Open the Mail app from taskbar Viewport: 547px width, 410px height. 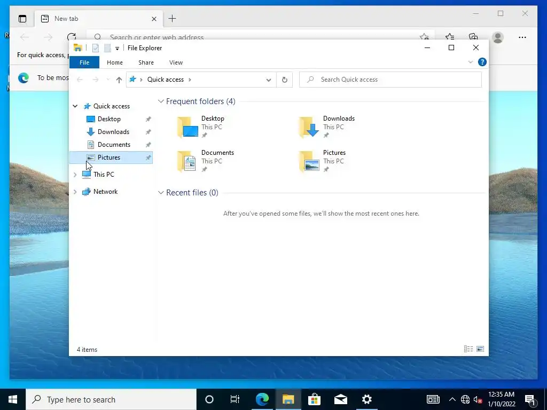coord(340,399)
